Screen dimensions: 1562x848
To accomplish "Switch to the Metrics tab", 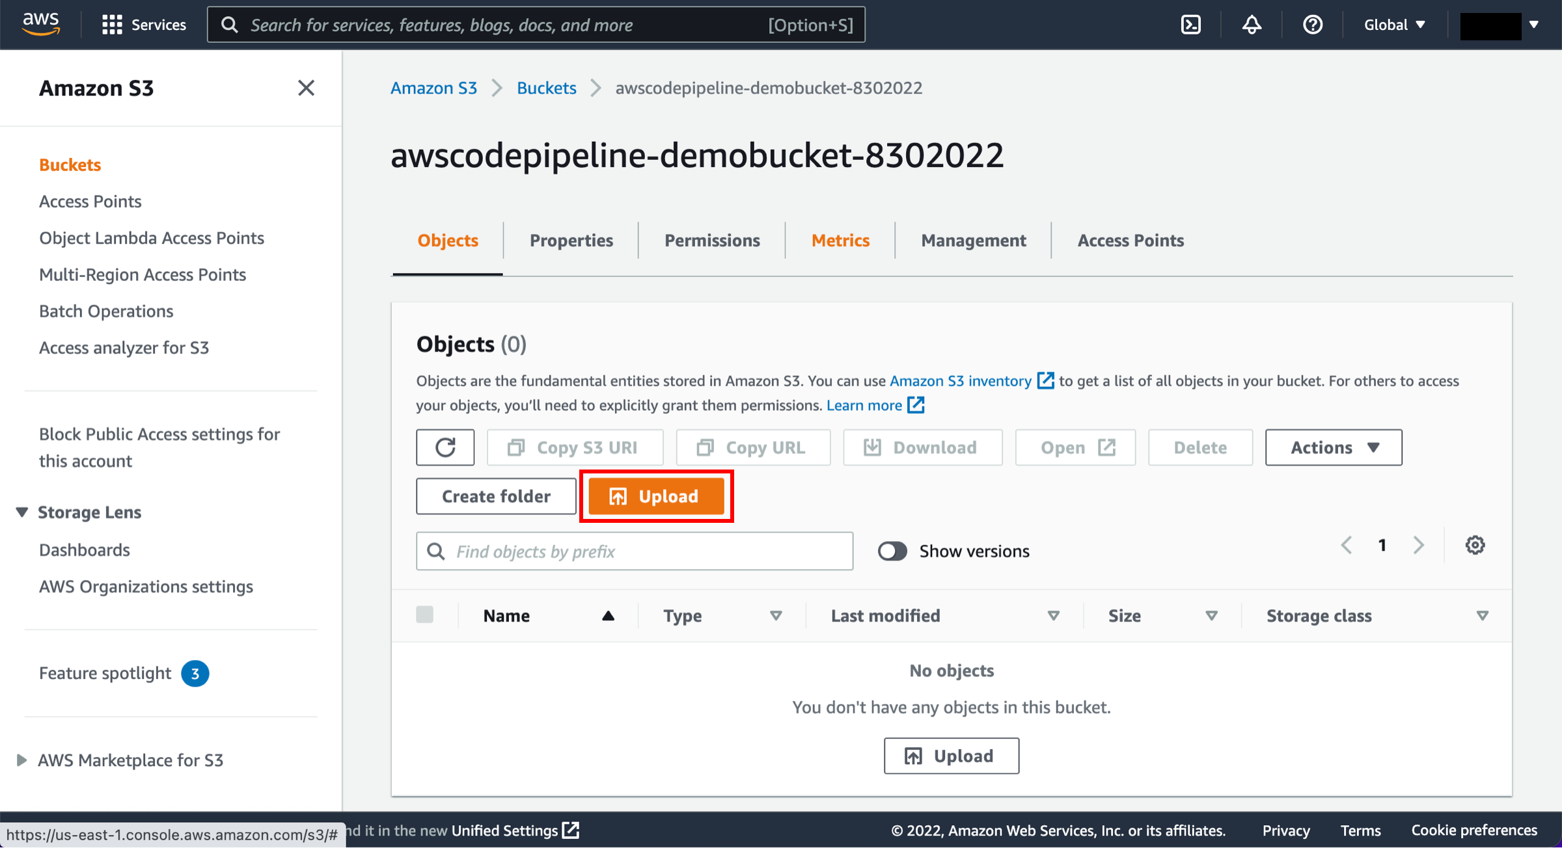I will (840, 241).
